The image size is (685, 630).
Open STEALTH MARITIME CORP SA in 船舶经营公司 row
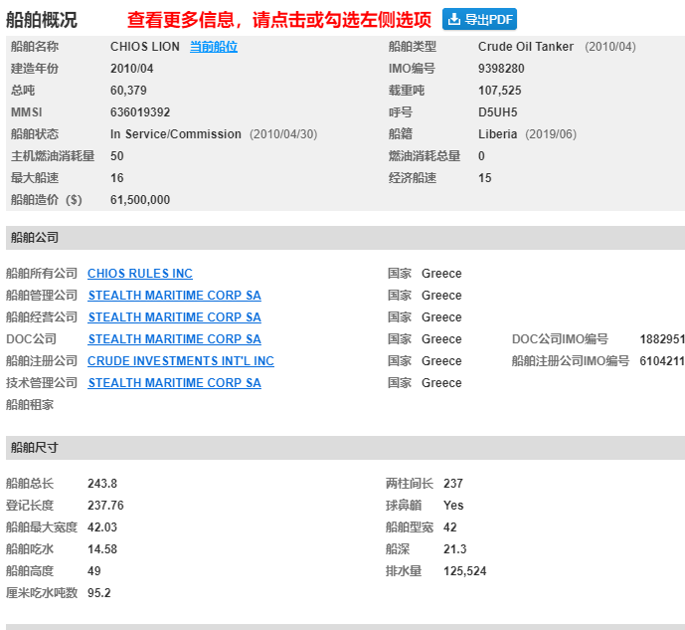(x=175, y=317)
